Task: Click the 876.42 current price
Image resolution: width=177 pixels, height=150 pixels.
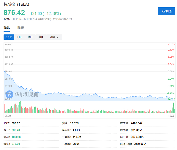Action: tap(14, 12)
